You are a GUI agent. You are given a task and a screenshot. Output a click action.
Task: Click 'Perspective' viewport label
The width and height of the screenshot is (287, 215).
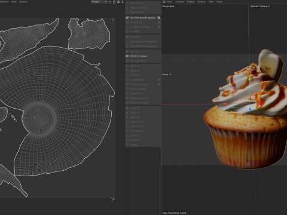click(x=168, y=6)
